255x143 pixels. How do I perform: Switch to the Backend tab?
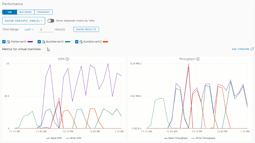point(25,12)
